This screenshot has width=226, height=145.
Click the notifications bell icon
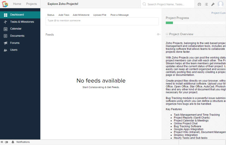[x=13, y=142]
